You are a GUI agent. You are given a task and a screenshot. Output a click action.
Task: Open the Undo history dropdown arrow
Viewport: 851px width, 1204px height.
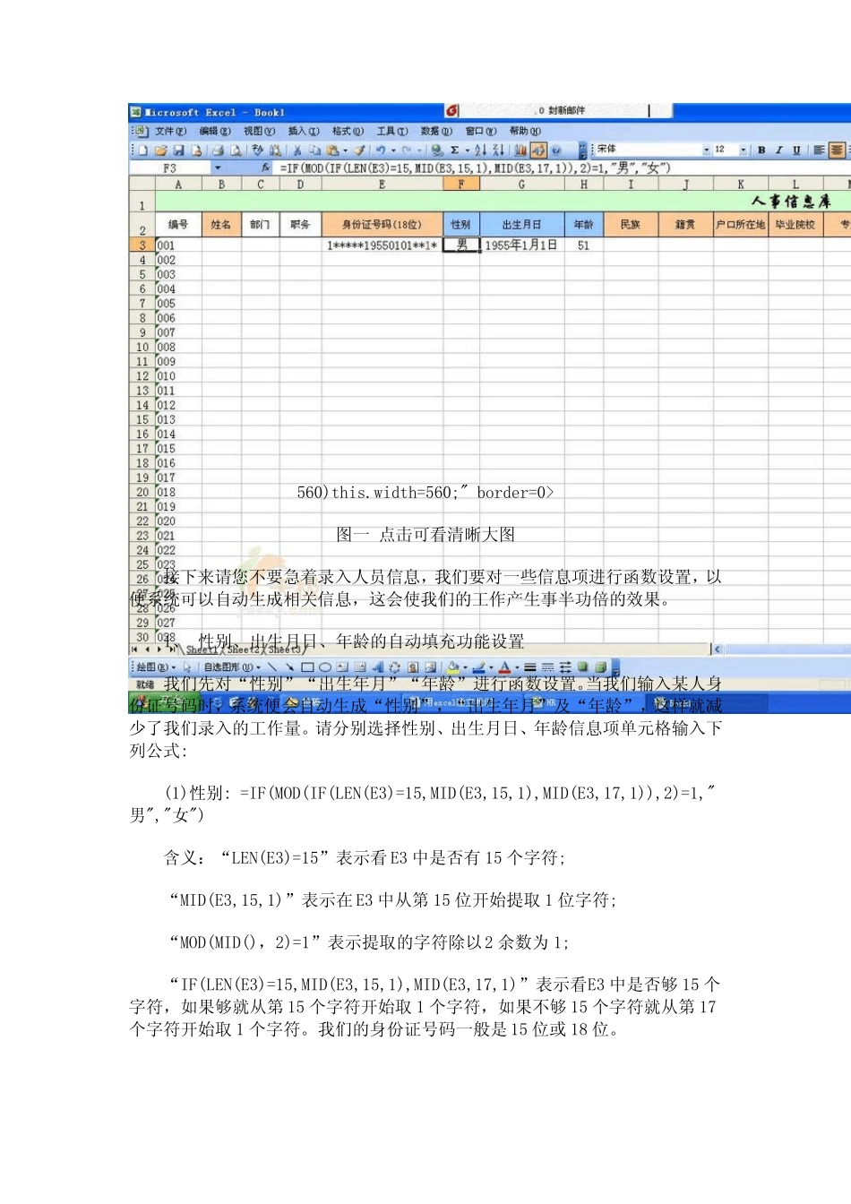393,150
